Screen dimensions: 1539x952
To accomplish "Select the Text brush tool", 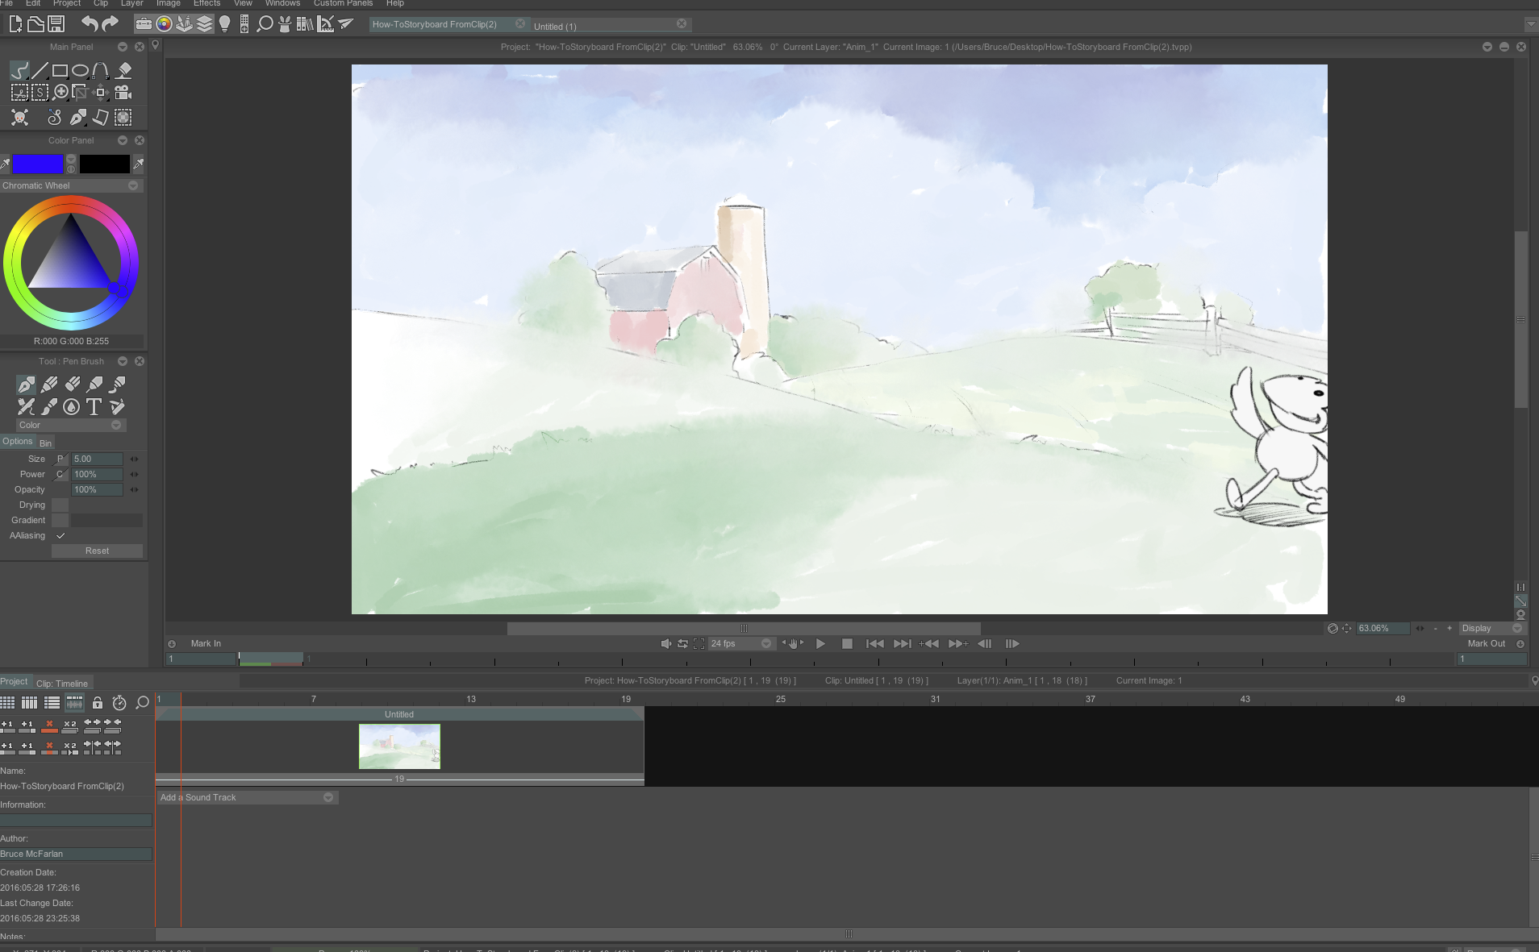I will (94, 407).
